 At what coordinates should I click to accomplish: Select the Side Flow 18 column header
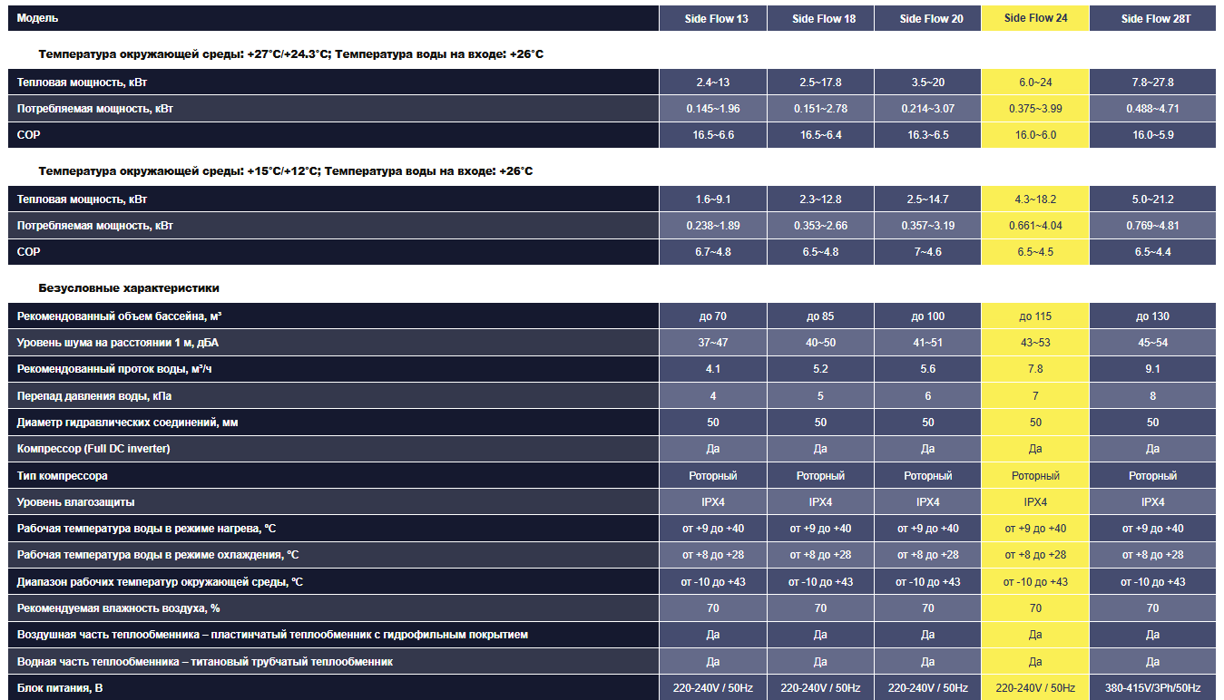823,18
